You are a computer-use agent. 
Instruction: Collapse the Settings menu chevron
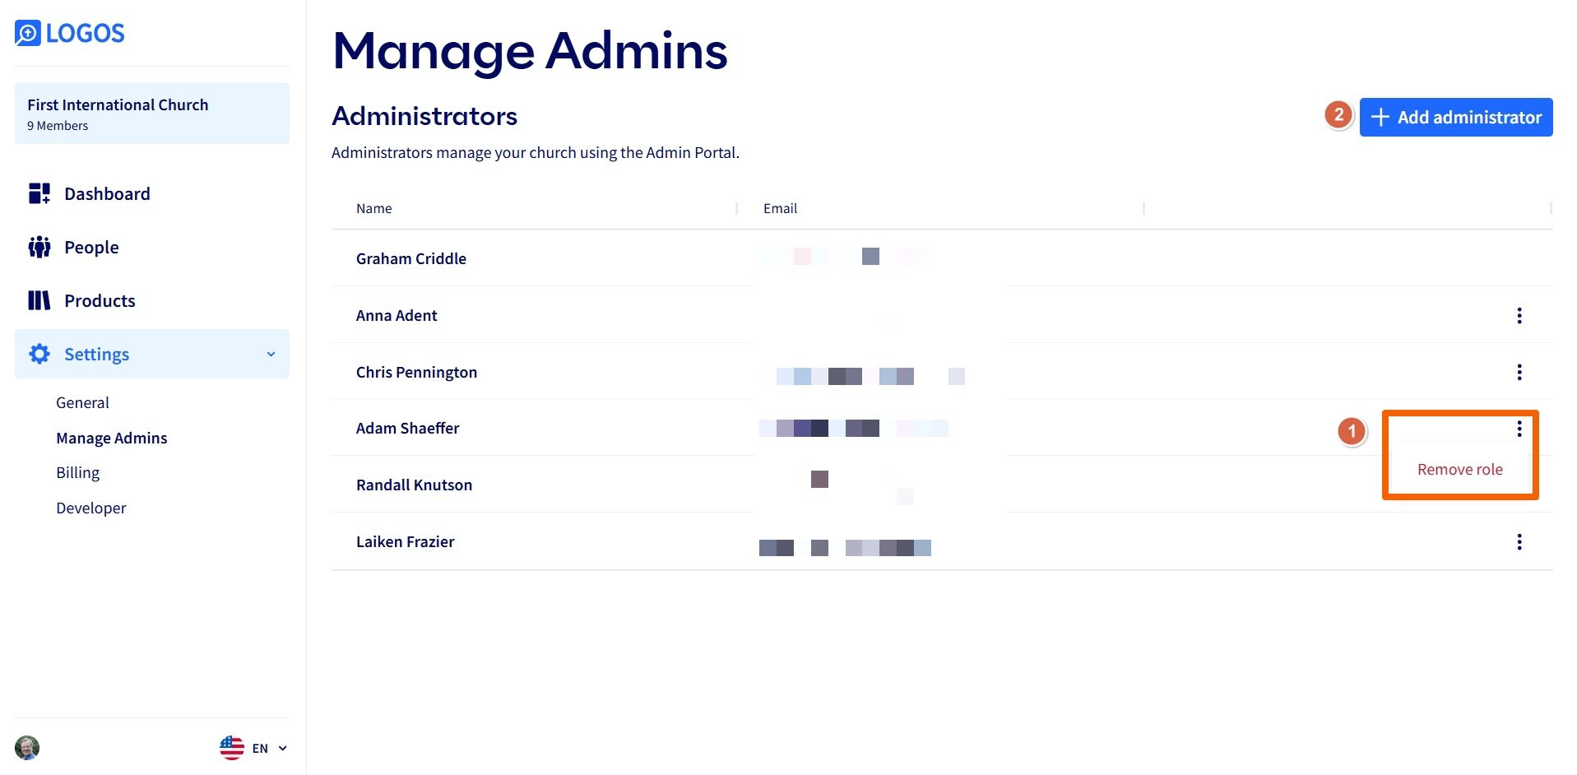(271, 355)
